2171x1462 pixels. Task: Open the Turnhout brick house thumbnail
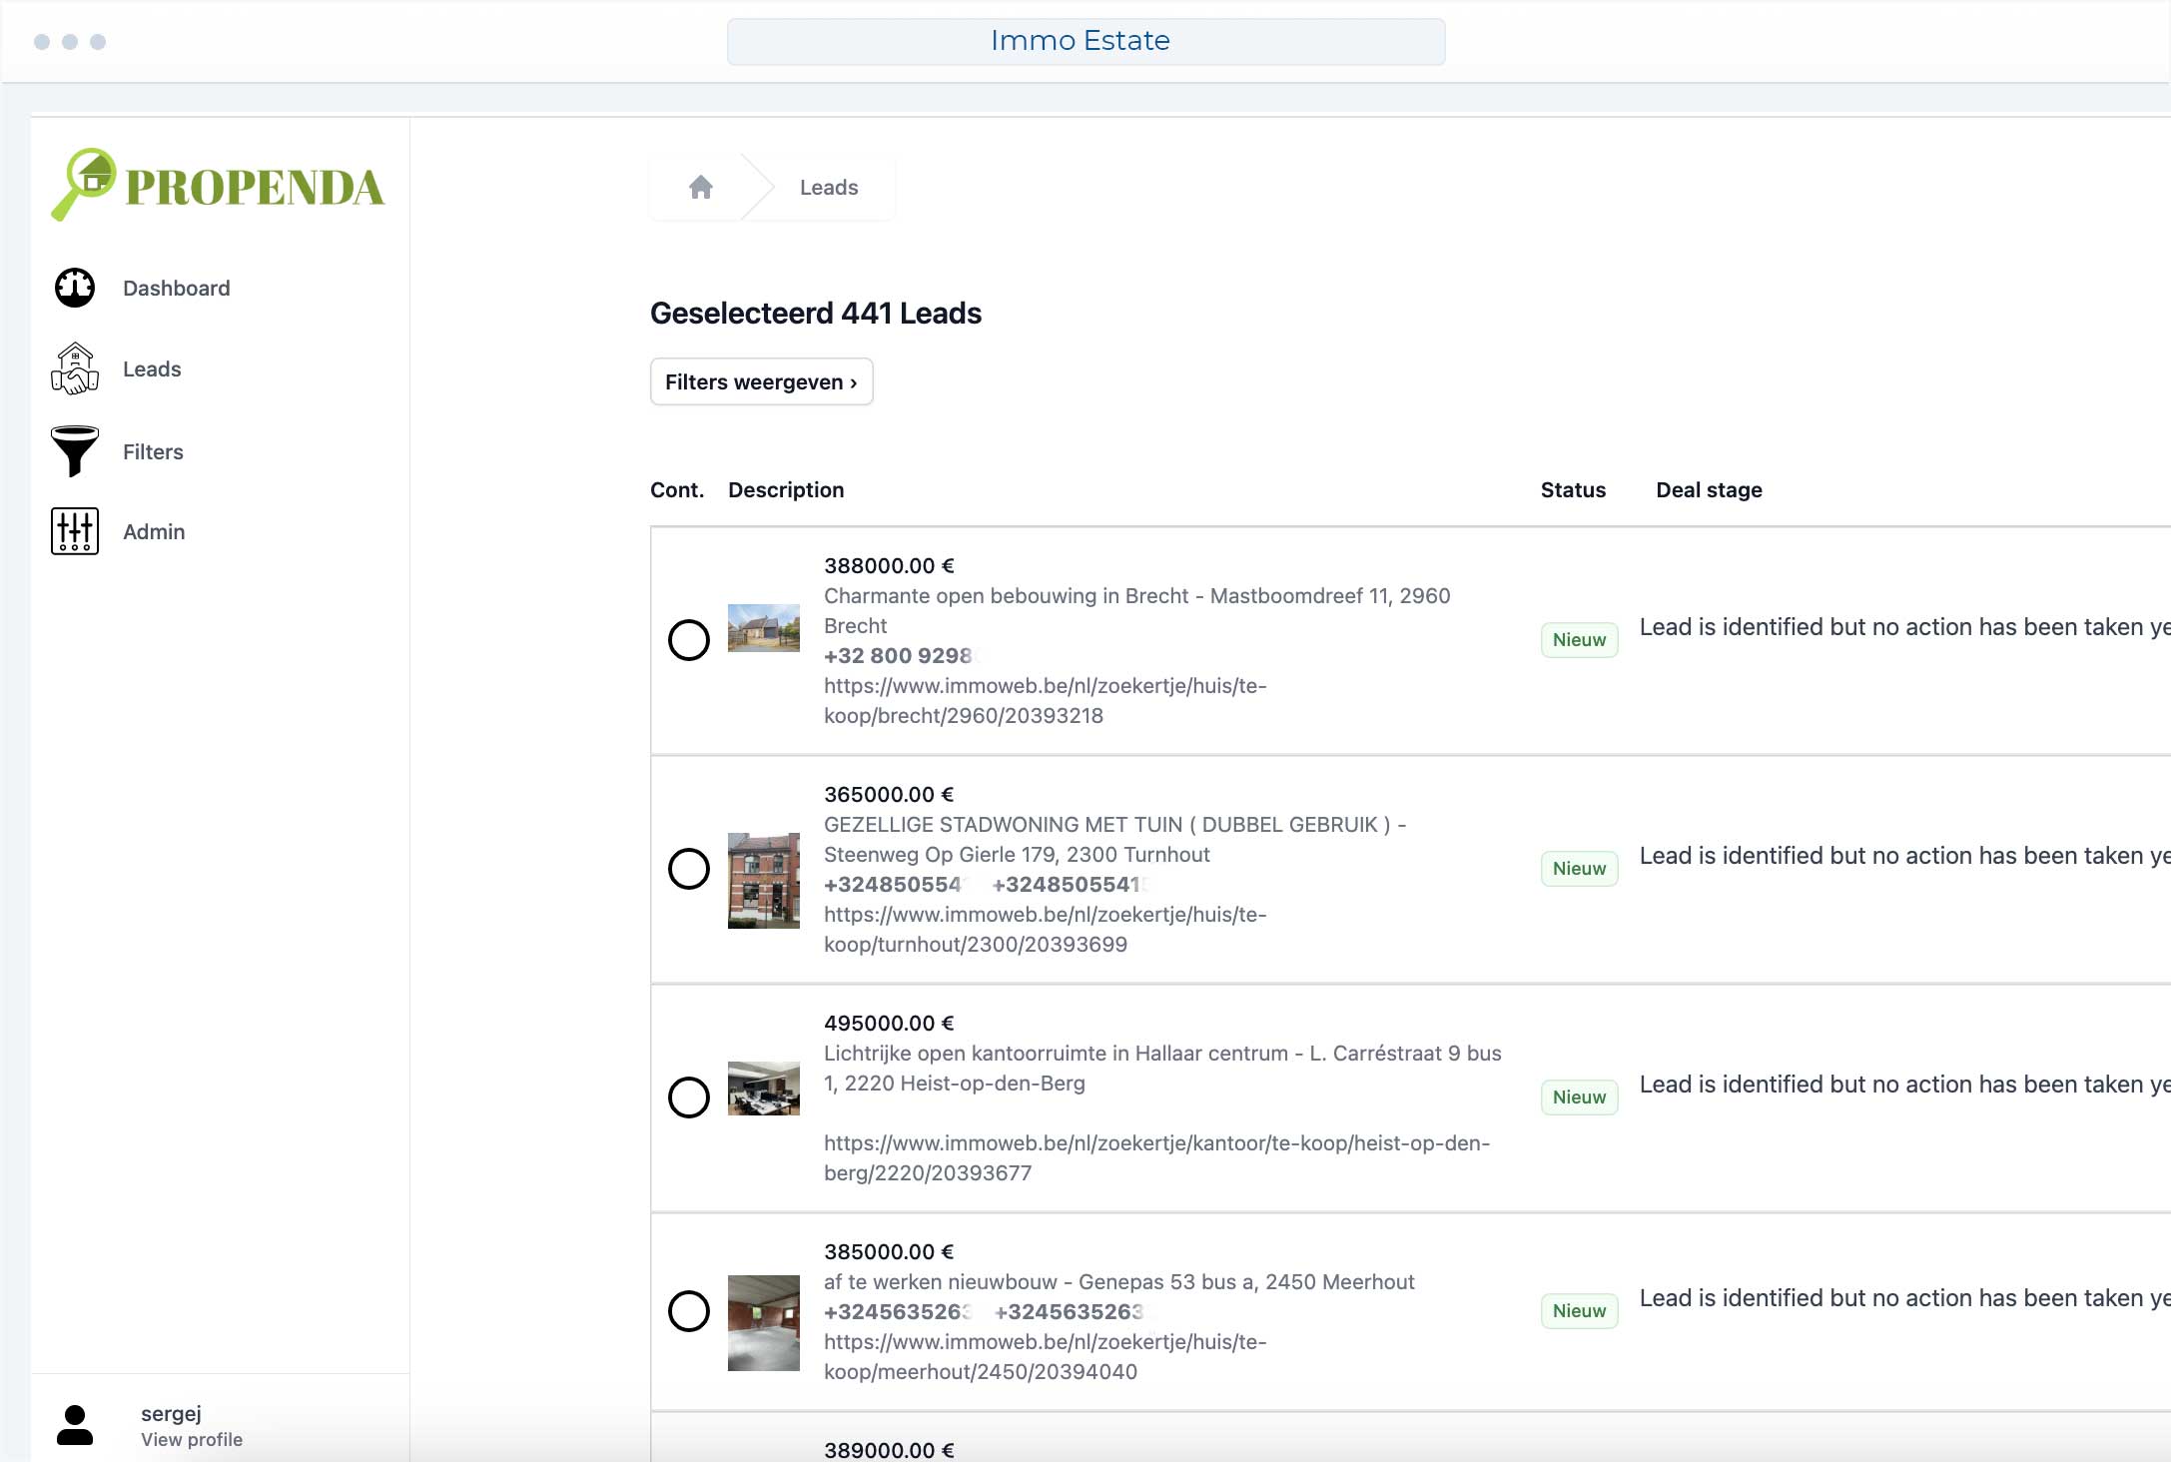click(764, 880)
